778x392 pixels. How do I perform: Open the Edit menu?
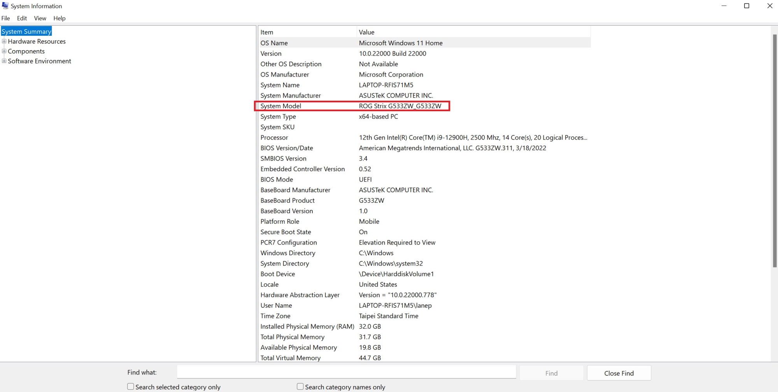point(22,18)
